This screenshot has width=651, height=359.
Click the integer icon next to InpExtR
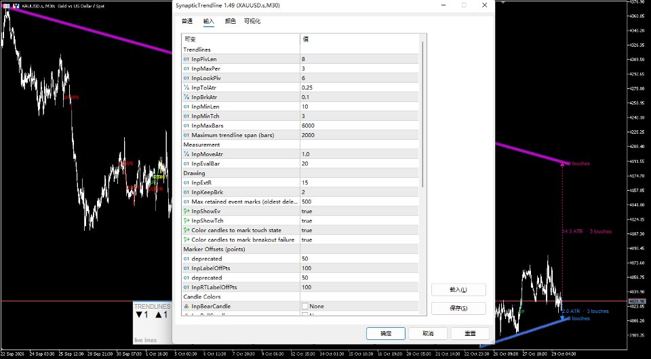pyautogui.click(x=186, y=183)
